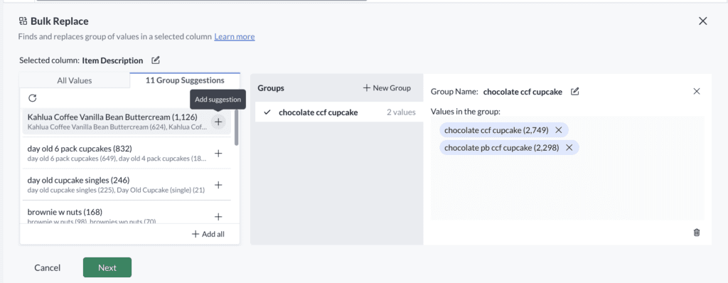Add the day old cupcake singles suggestion
Screen dimensions: 728x283
(x=218, y=185)
